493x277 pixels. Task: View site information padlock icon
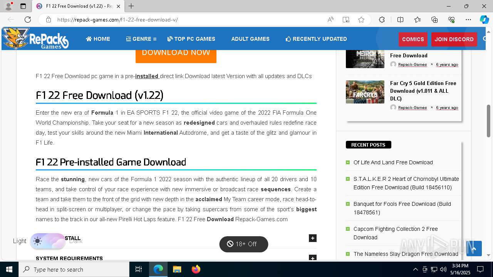(x=49, y=20)
